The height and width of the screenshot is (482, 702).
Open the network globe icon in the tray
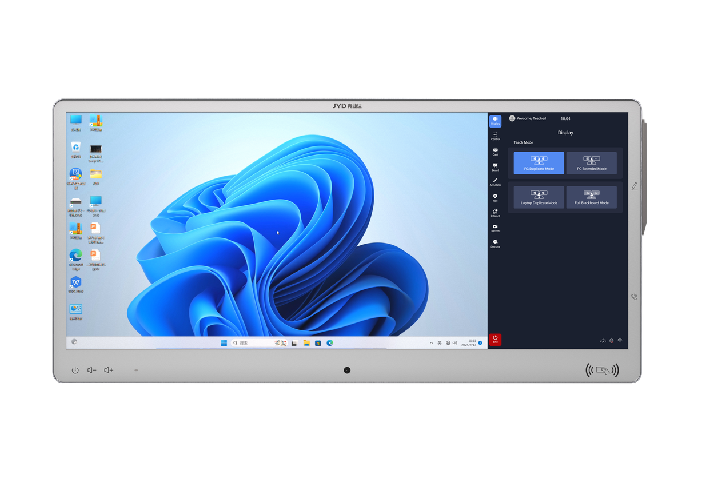point(448,343)
